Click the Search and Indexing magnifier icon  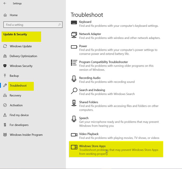coord(74,91)
